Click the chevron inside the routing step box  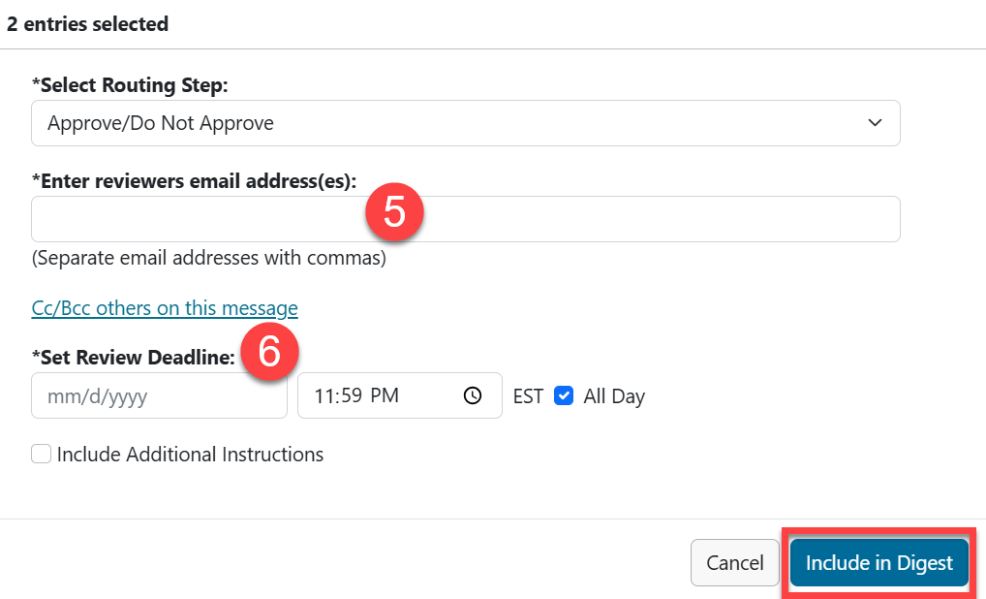tap(874, 123)
